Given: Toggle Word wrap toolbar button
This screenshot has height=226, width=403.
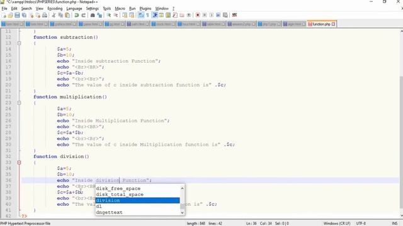Looking at the screenshot, I should click(141, 15).
